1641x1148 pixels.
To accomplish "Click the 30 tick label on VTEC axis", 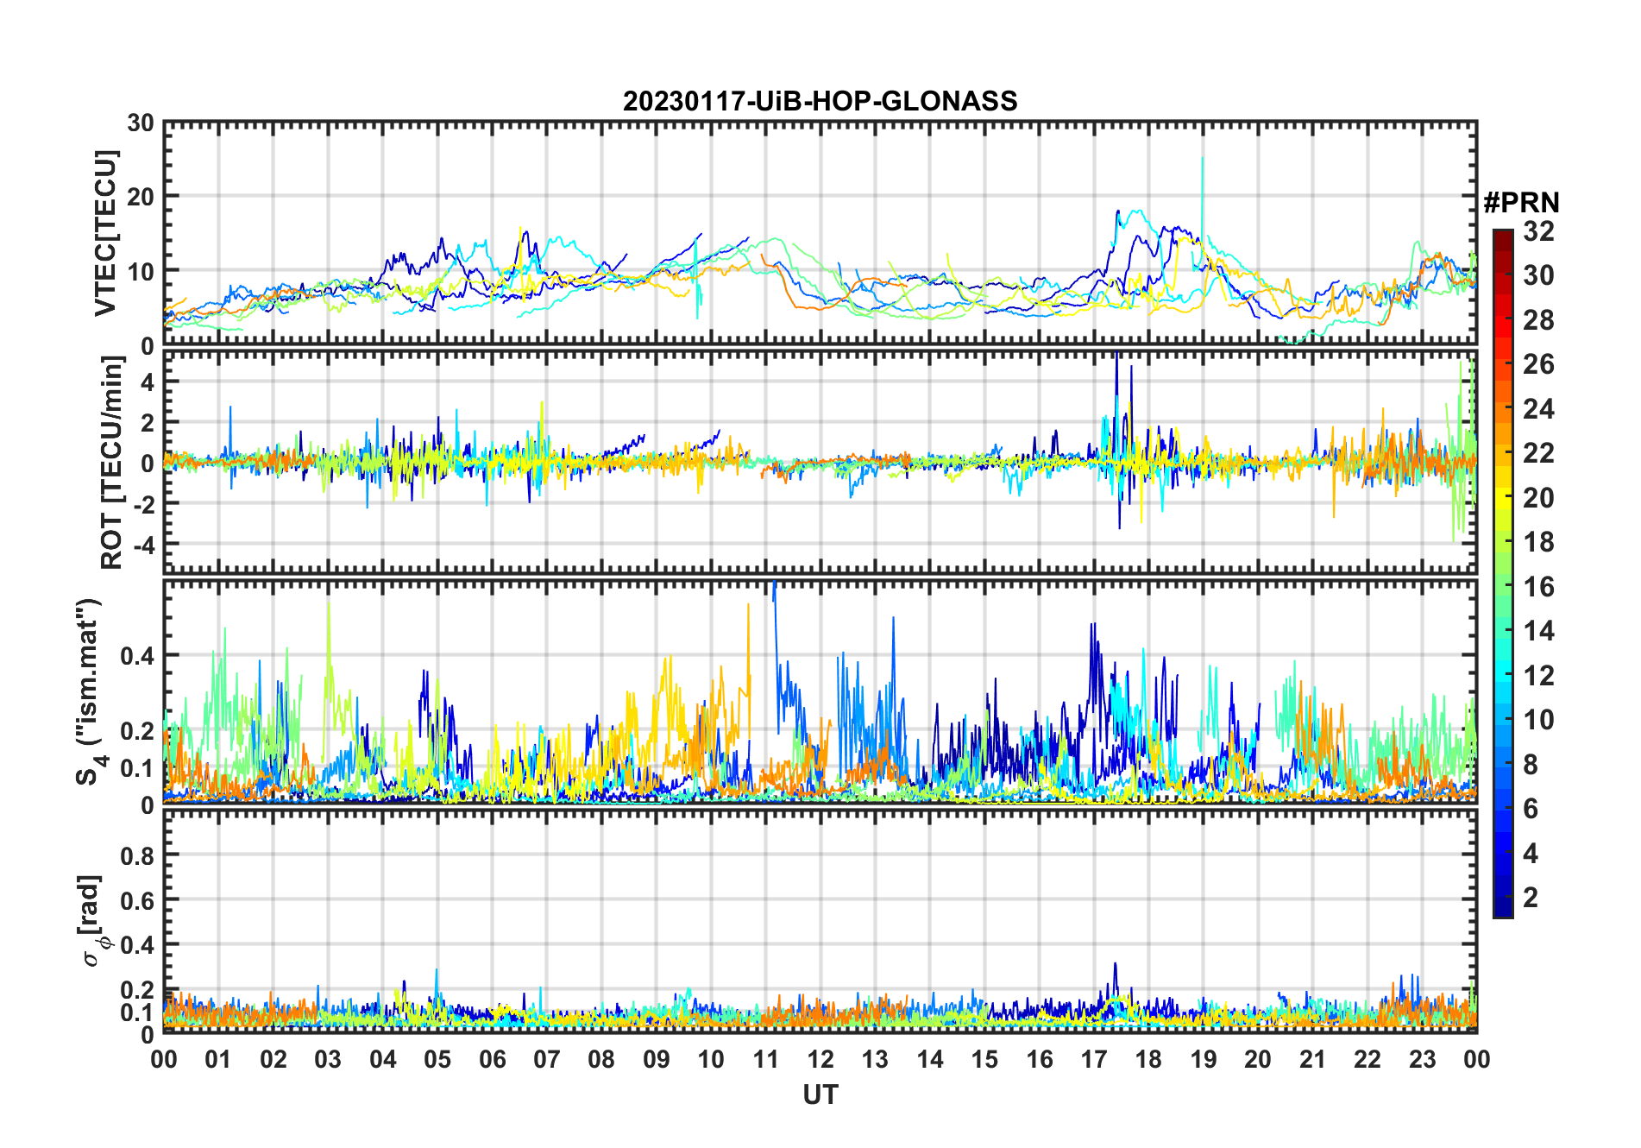I will click(141, 123).
